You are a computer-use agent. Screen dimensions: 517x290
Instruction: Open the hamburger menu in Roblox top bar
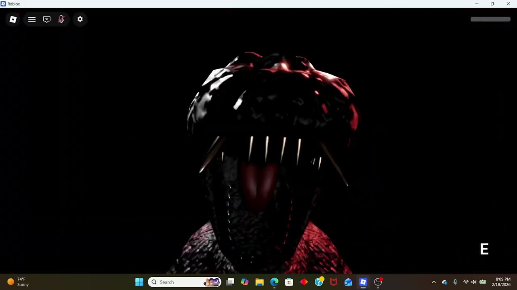(x=32, y=19)
